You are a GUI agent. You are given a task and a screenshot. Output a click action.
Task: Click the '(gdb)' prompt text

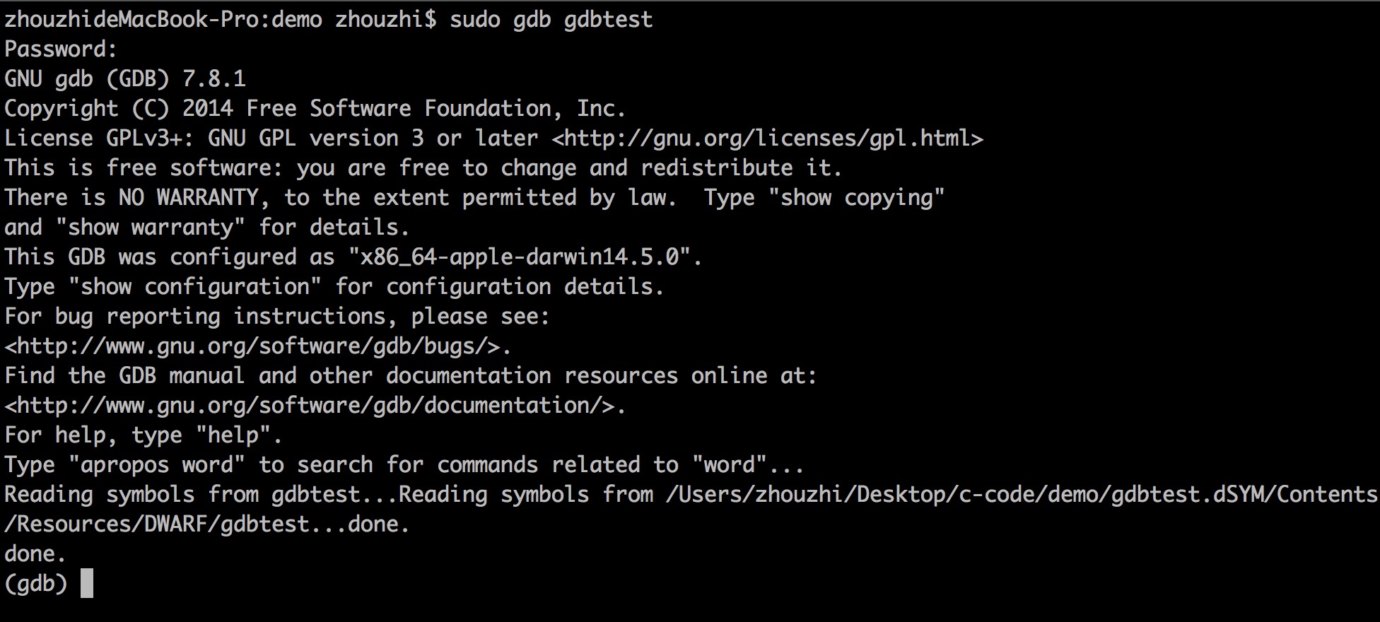(36, 584)
